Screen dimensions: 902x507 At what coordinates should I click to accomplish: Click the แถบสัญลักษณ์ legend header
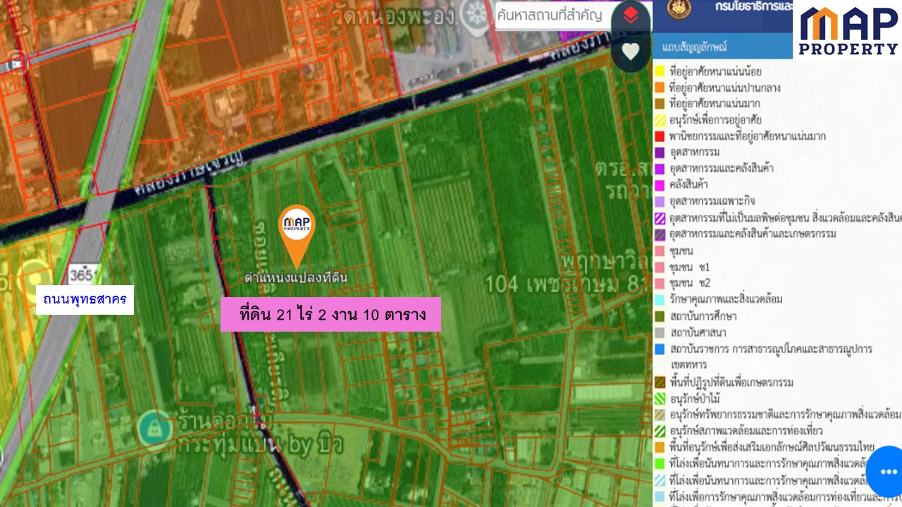tap(694, 47)
